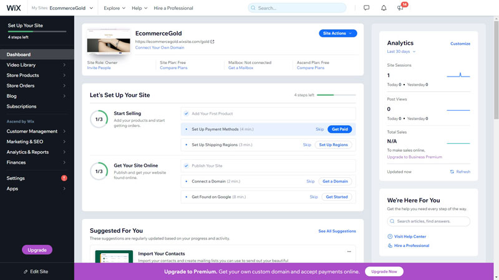Skip Set Up Shipping Regions step
This screenshot has width=499, height=280.
(307, 145)
